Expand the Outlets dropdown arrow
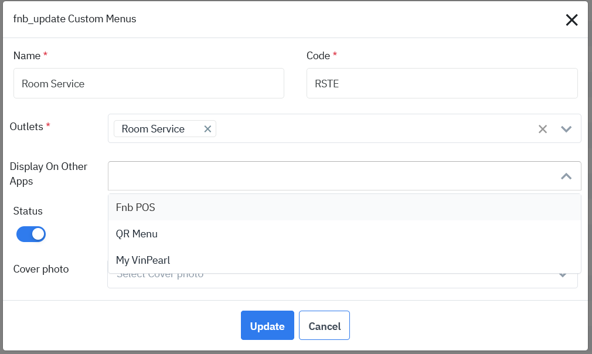Viewport: 592px width, 354px height. tap(566, 129)
